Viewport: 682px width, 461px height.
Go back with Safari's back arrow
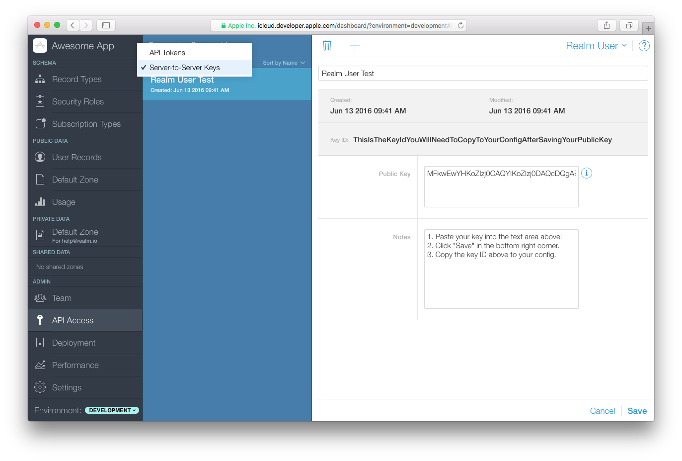(x=73, y=25)
